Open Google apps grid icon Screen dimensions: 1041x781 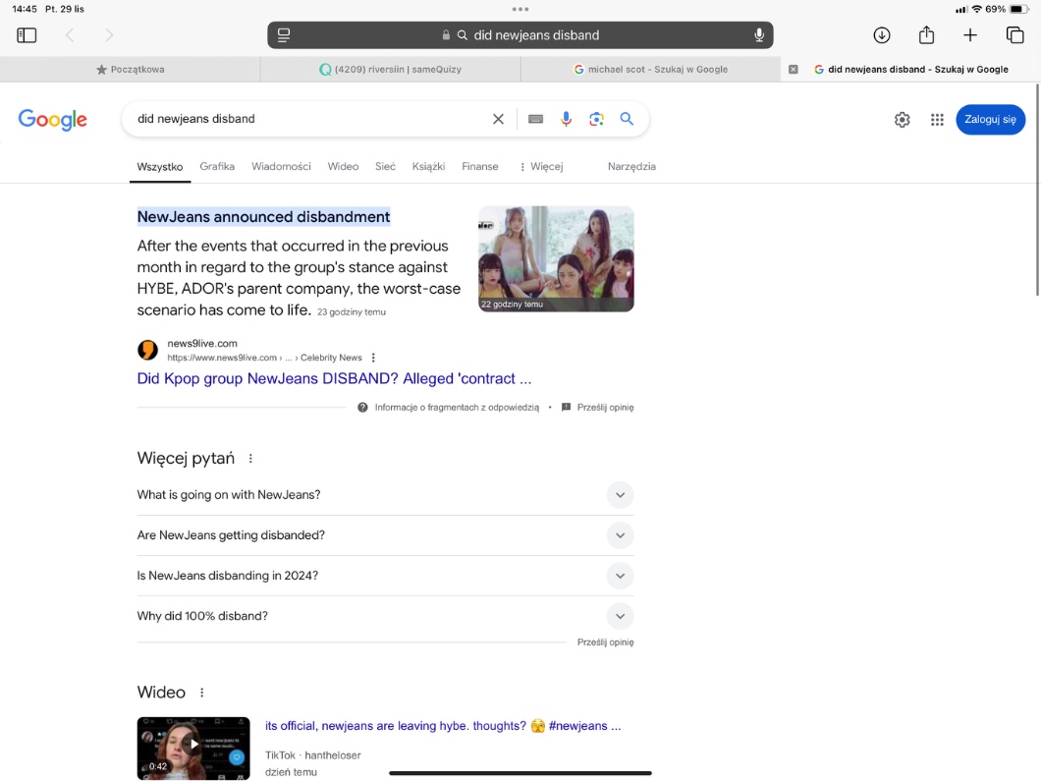pyautogui.click(x=937, y=120)
